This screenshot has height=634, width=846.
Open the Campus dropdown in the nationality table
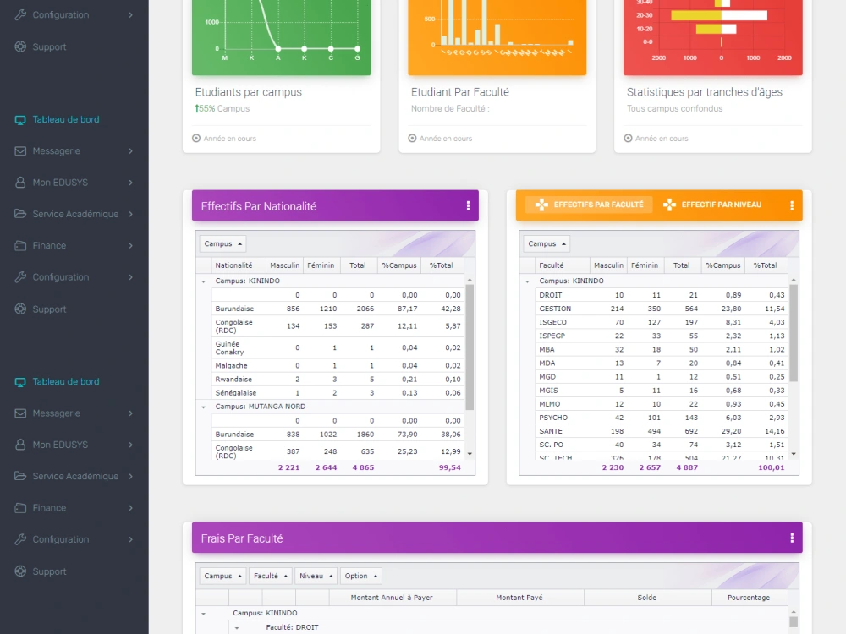[x=222, y=243]
